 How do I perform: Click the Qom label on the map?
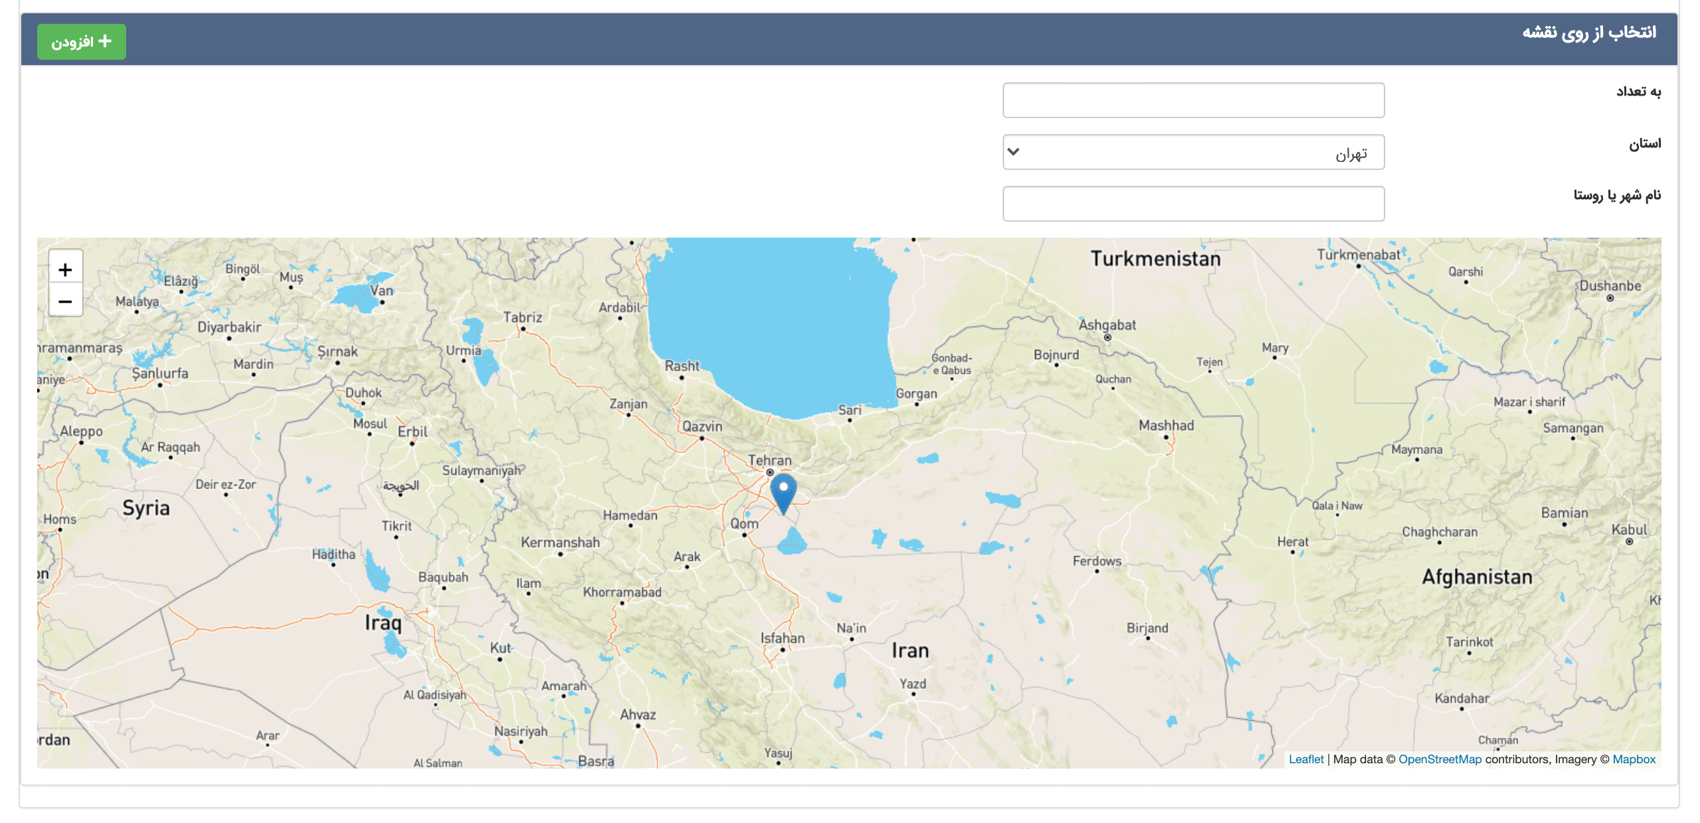click(x=744, y=524)
